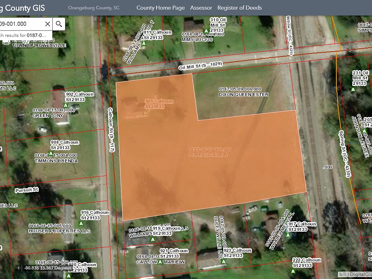Click the PURE LUCILLE R parcel label
Image resolution: width=372 pixels, height=279 pixels.
[x=208, y=155]
